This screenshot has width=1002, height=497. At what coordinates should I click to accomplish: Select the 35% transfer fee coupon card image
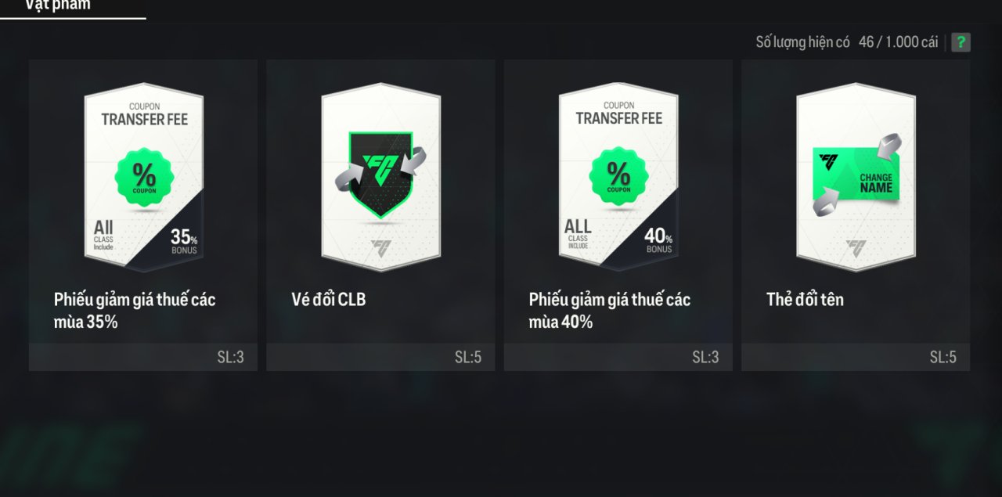pos(144,177)
